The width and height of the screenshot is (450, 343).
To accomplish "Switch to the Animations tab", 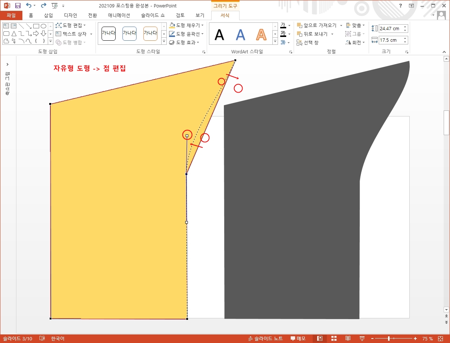I will click(119, 15).
